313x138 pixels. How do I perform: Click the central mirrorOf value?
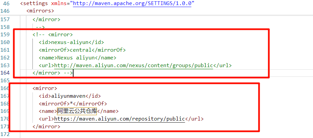81,50
